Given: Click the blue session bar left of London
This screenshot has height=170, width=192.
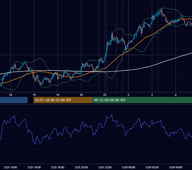Looking at the screenshot, I should pos(14,100).
